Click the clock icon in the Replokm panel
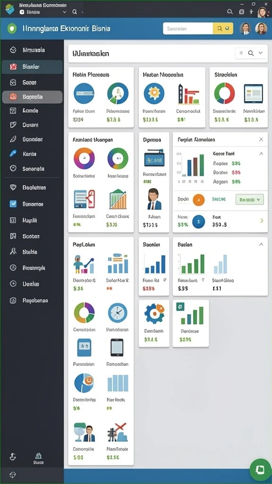The image size is (272, 484). (x=118, y=313)
